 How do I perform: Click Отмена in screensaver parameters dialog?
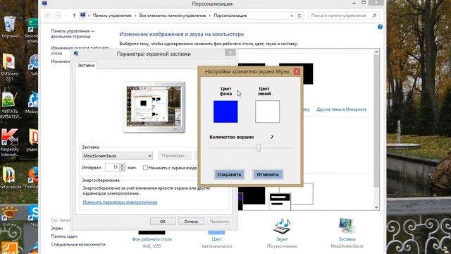coord(191,222)
